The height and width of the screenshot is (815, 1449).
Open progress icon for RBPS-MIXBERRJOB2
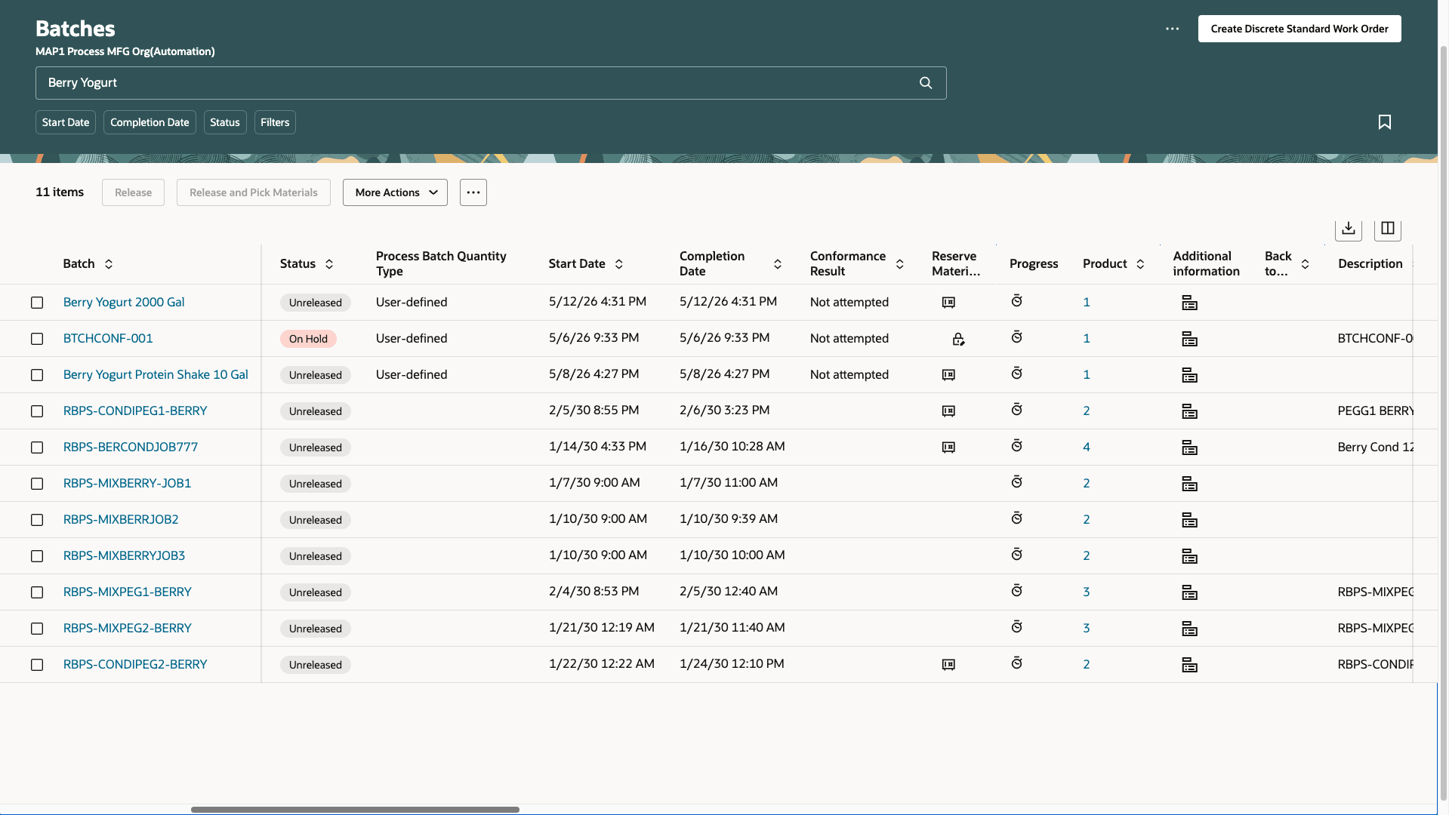tap(1017, 518)
